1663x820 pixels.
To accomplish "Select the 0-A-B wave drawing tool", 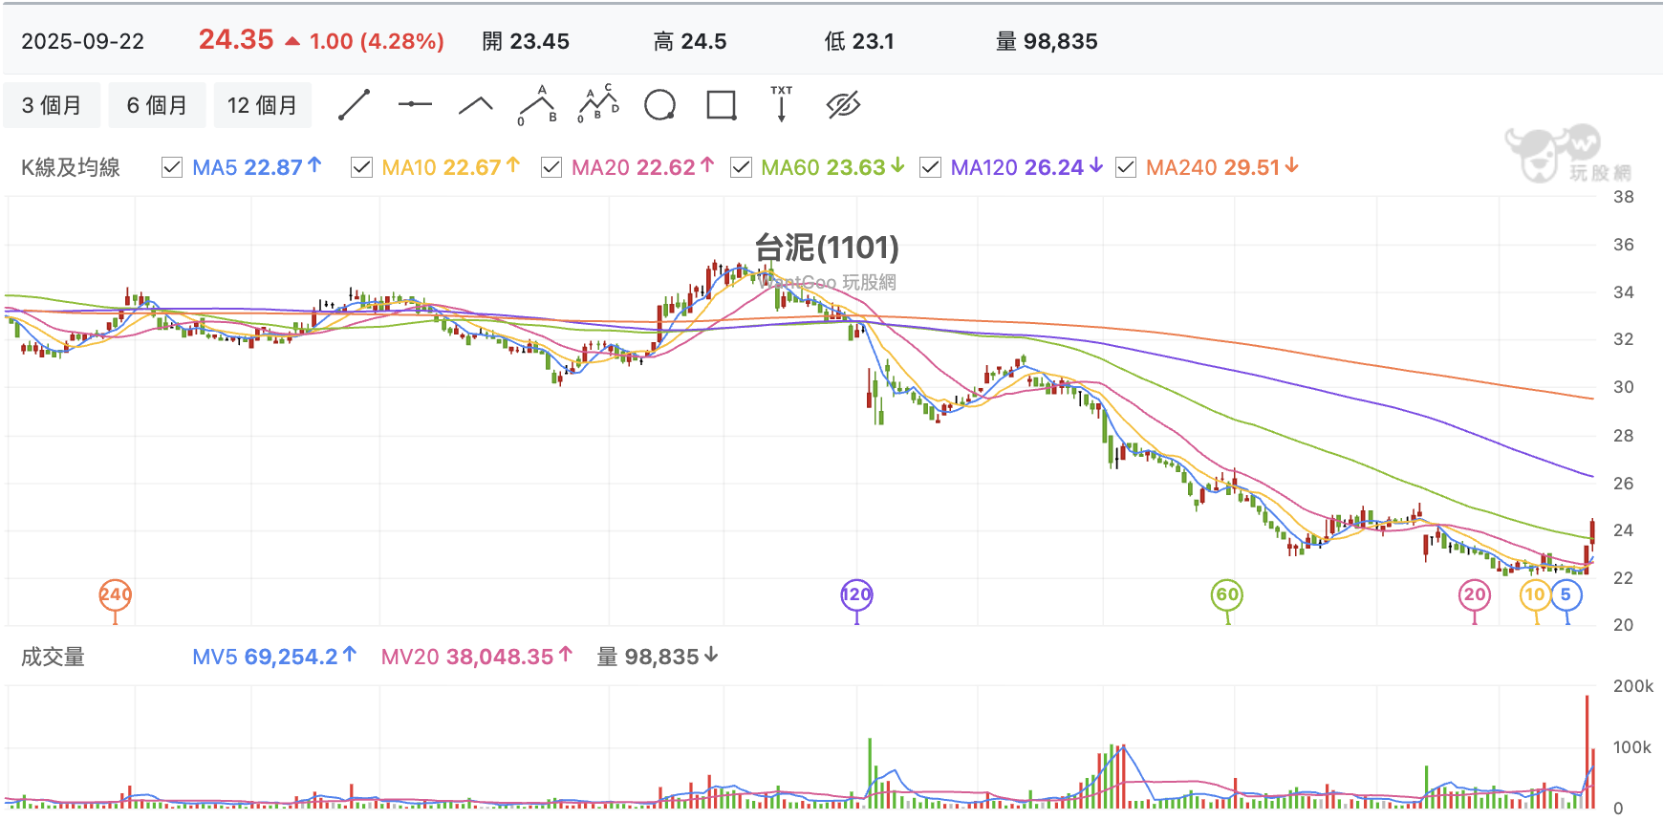I will click(537, 105).
